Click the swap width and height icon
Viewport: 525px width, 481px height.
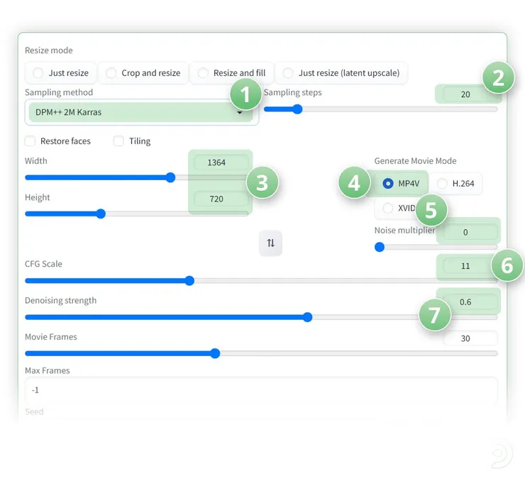pos(270,243)
